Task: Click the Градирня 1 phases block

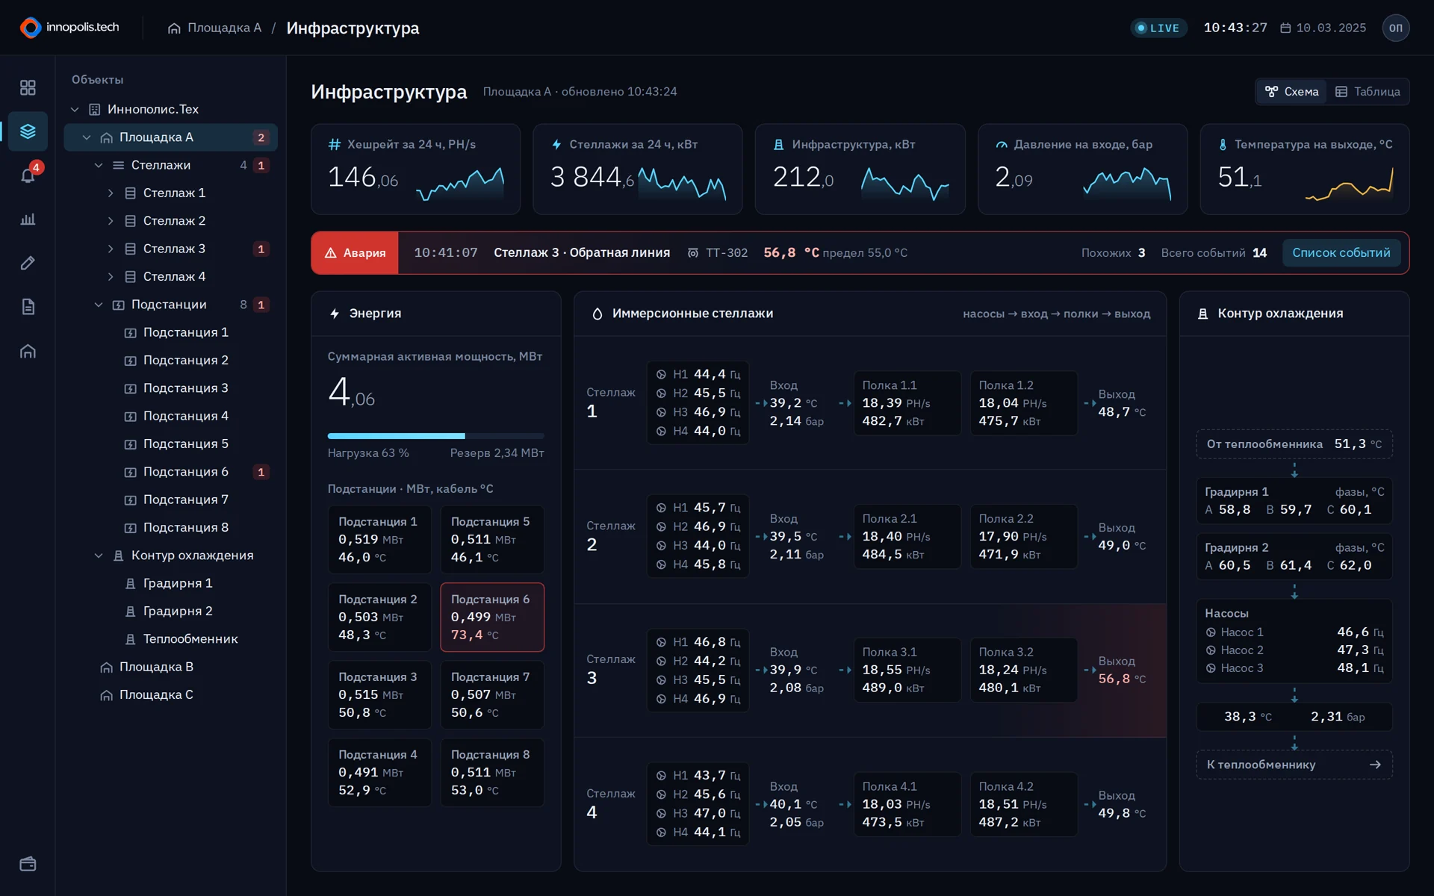Action: 1294,501
